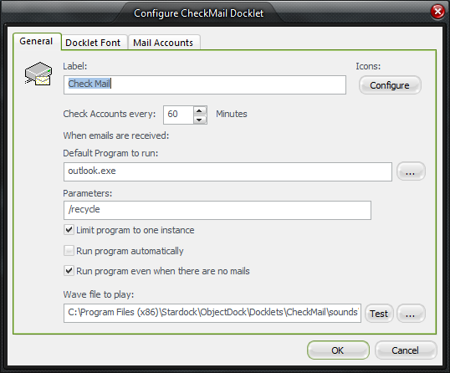The image size is (450, 373).
Task: Enable Run program automatically
Action: coord(69,251)
